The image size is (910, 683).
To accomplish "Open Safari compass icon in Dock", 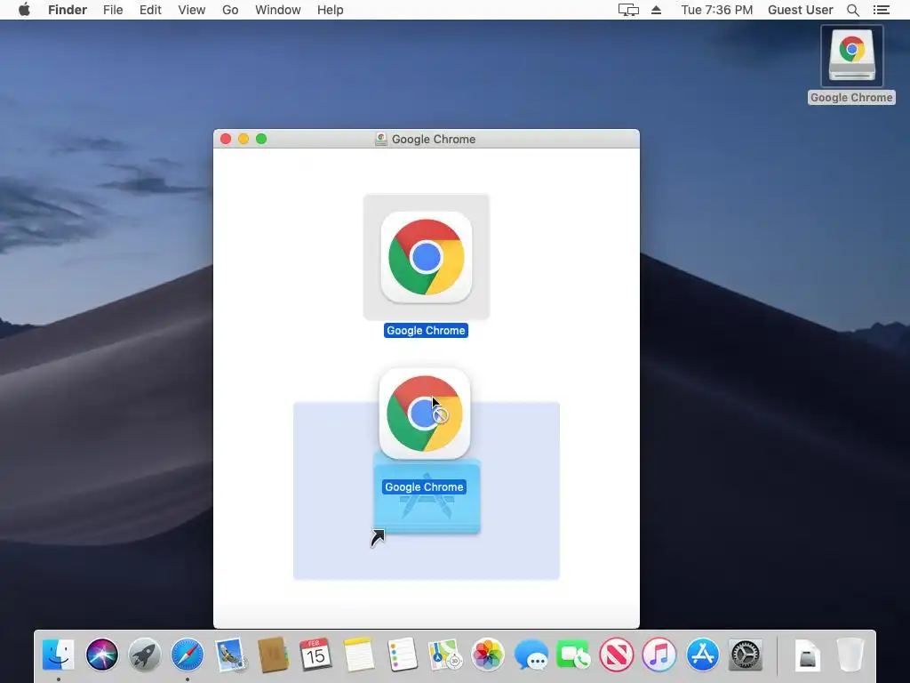I will click(188, 655).
